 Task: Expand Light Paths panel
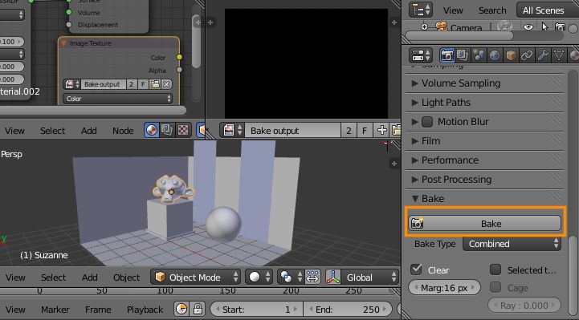pos(484,103)
